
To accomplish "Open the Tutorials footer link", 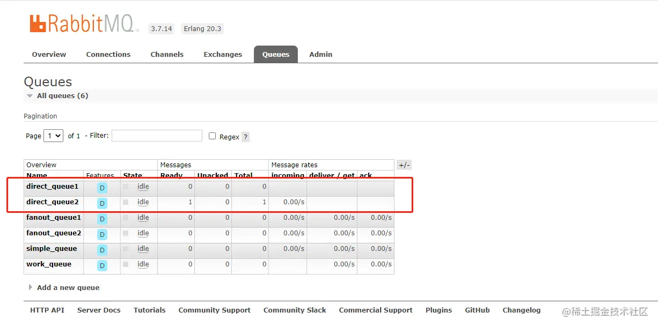I will [x=150, y=310].
